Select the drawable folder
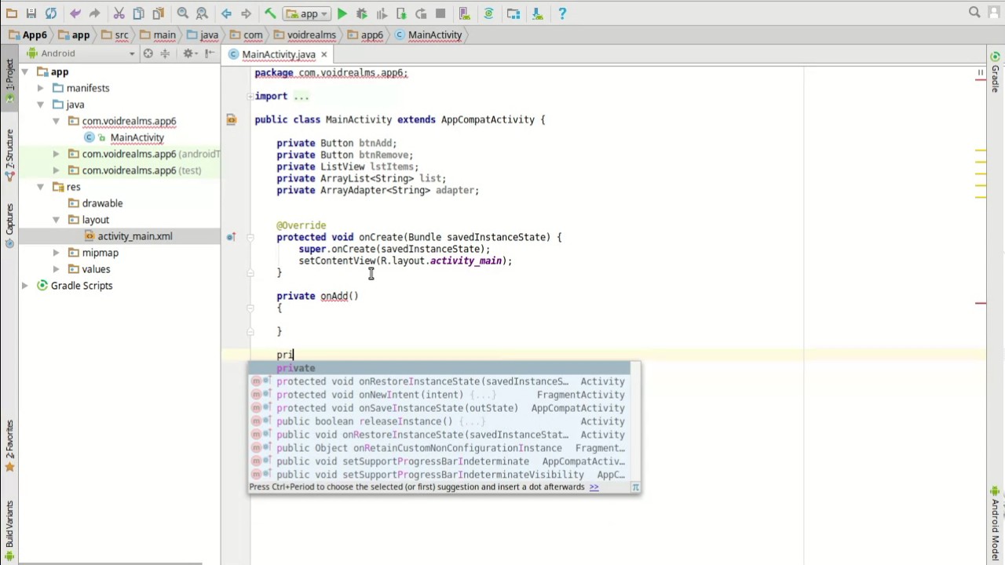The width and height of the screenshot is (1005, 565). click(x=102, y=204)
